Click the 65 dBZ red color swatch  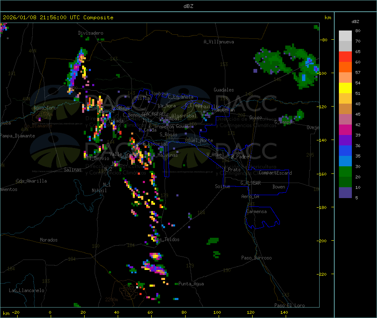[345, 56]
